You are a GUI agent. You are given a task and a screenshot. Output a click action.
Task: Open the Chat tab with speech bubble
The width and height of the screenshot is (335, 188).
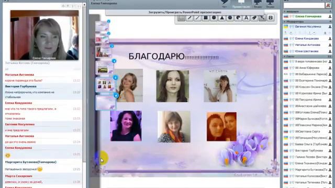[225, 4]
